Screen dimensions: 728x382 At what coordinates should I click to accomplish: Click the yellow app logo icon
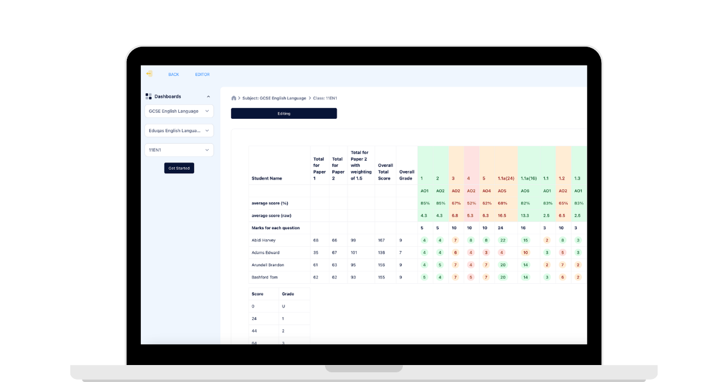[x=149, y=74]
